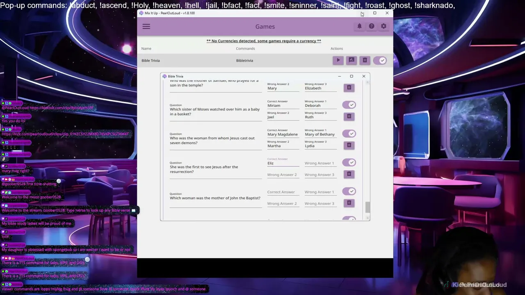Viewport: 525px width, 295px height.
Task: Toggle the John the Baptist question switch
Action: tap(349, 191)
